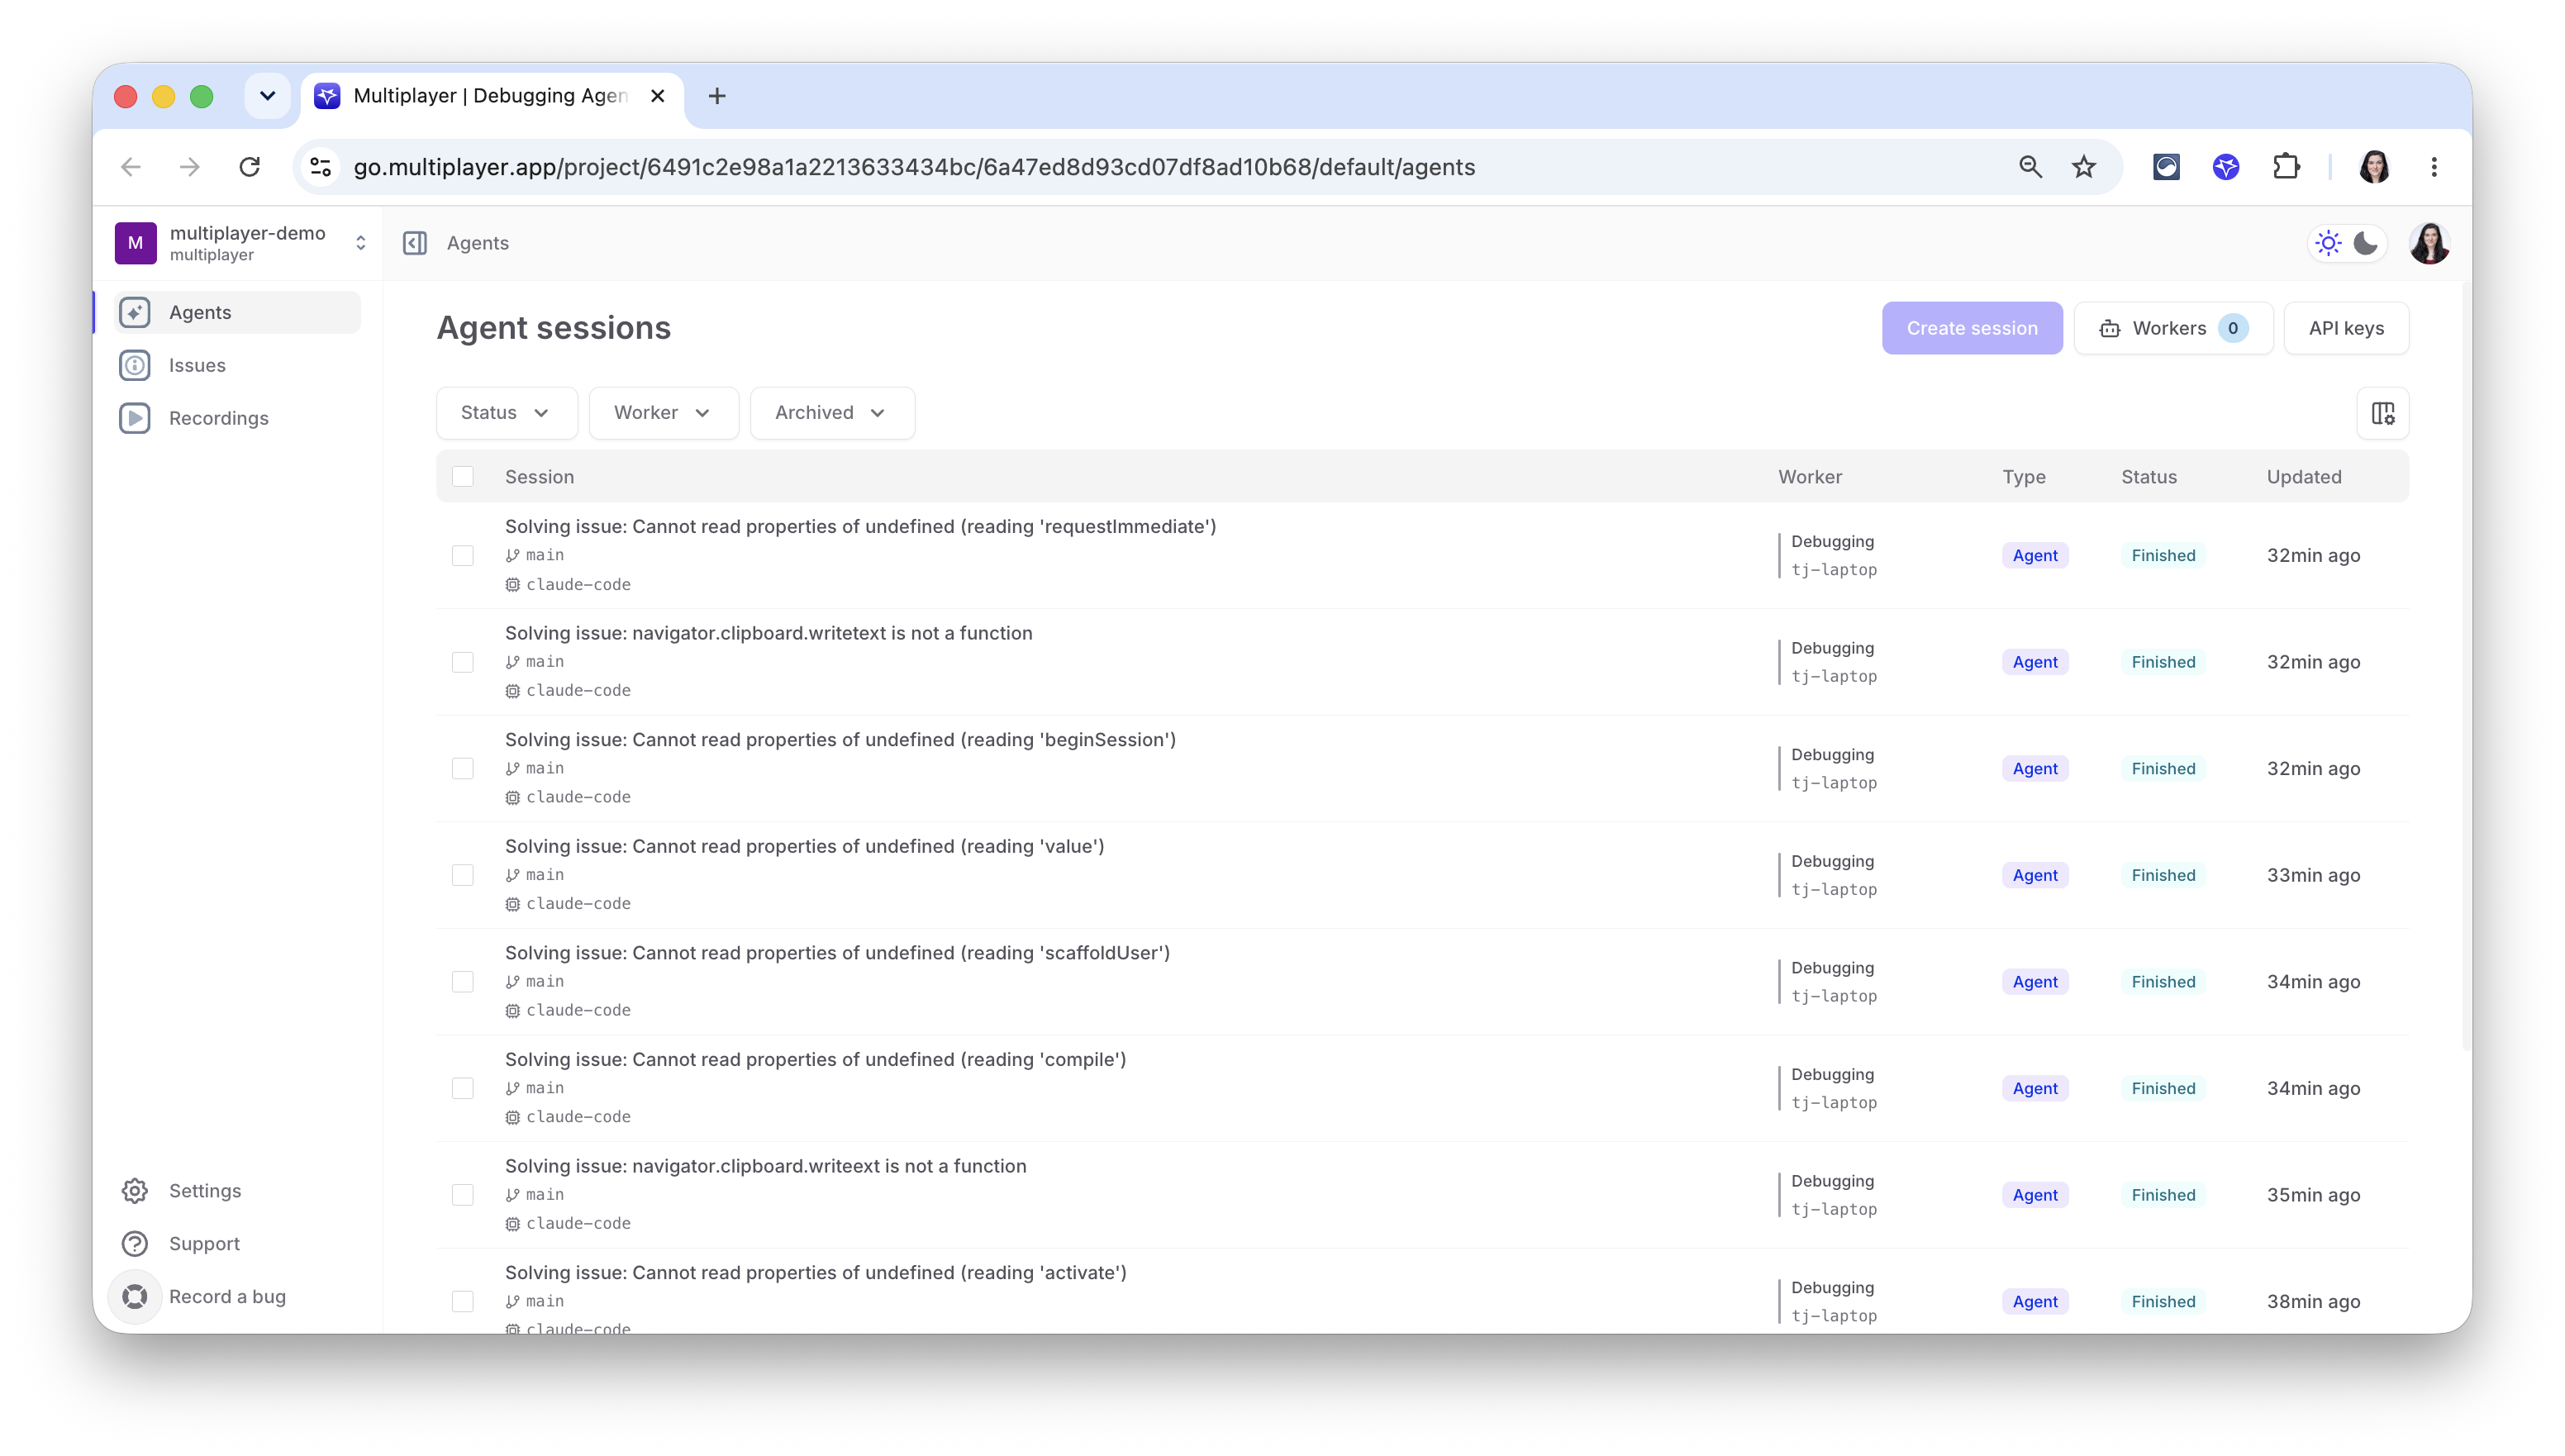
Task: Open the 'scaffoldUser' session title
Action: 837,953
